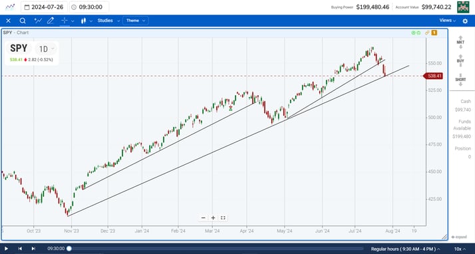Viewport: 475px width, 254px height.
Task: Click the 500.00 price axis label
Action: [x=434, y=118]
